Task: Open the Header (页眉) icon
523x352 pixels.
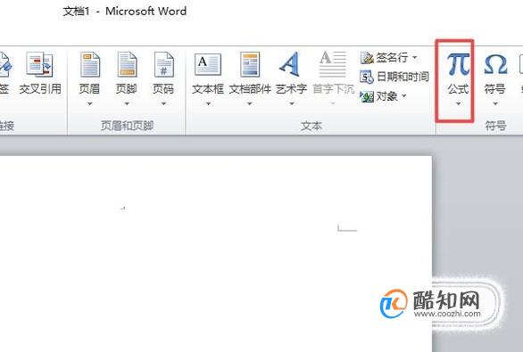Action: [90, 64]
